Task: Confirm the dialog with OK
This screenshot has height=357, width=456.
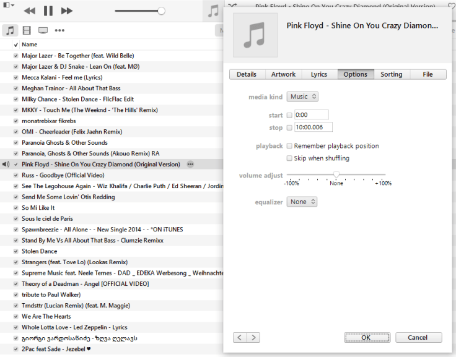Action: [366, 337]
